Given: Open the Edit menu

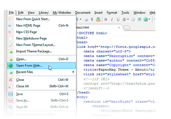Looking at the screenshot, I should pos(21,13).
